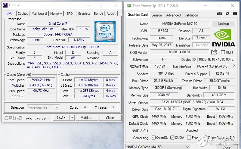
Task: Open the NVIDIA GeForce MX150 GPU selector
Action: (x=158, y=147)
